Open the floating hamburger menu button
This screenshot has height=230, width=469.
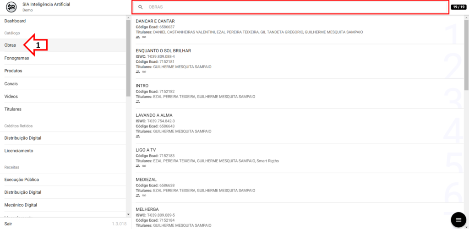(x=458, y=220)
